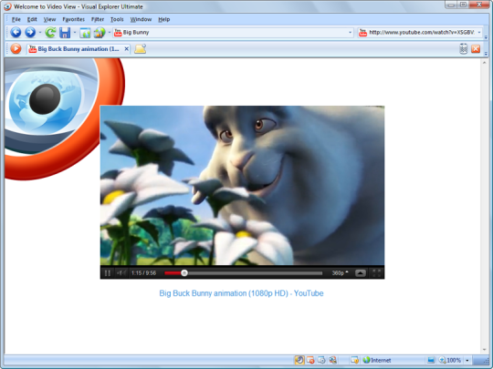Screen dimensions: 493x369
Task: Click the video progress slider knob
Action: [x=184, y=273]
